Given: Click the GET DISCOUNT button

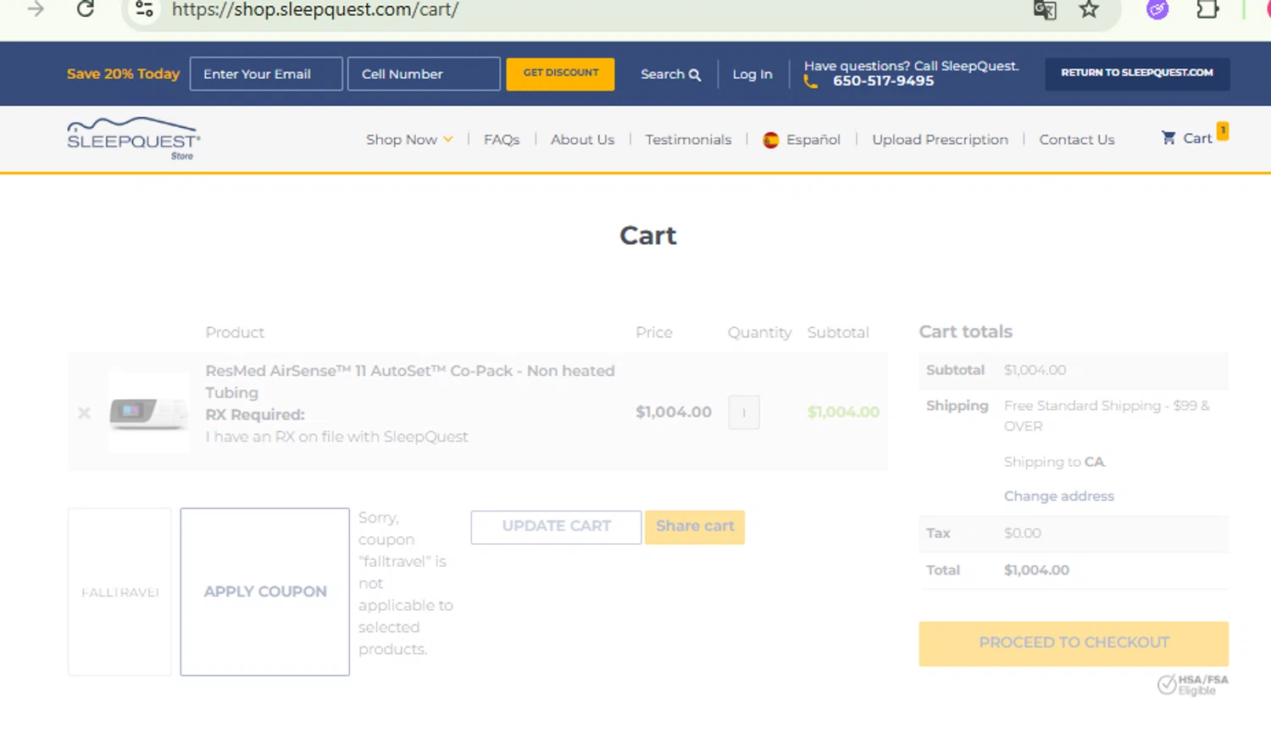Looking at the screenshot, I should click(x=560, y=74).
